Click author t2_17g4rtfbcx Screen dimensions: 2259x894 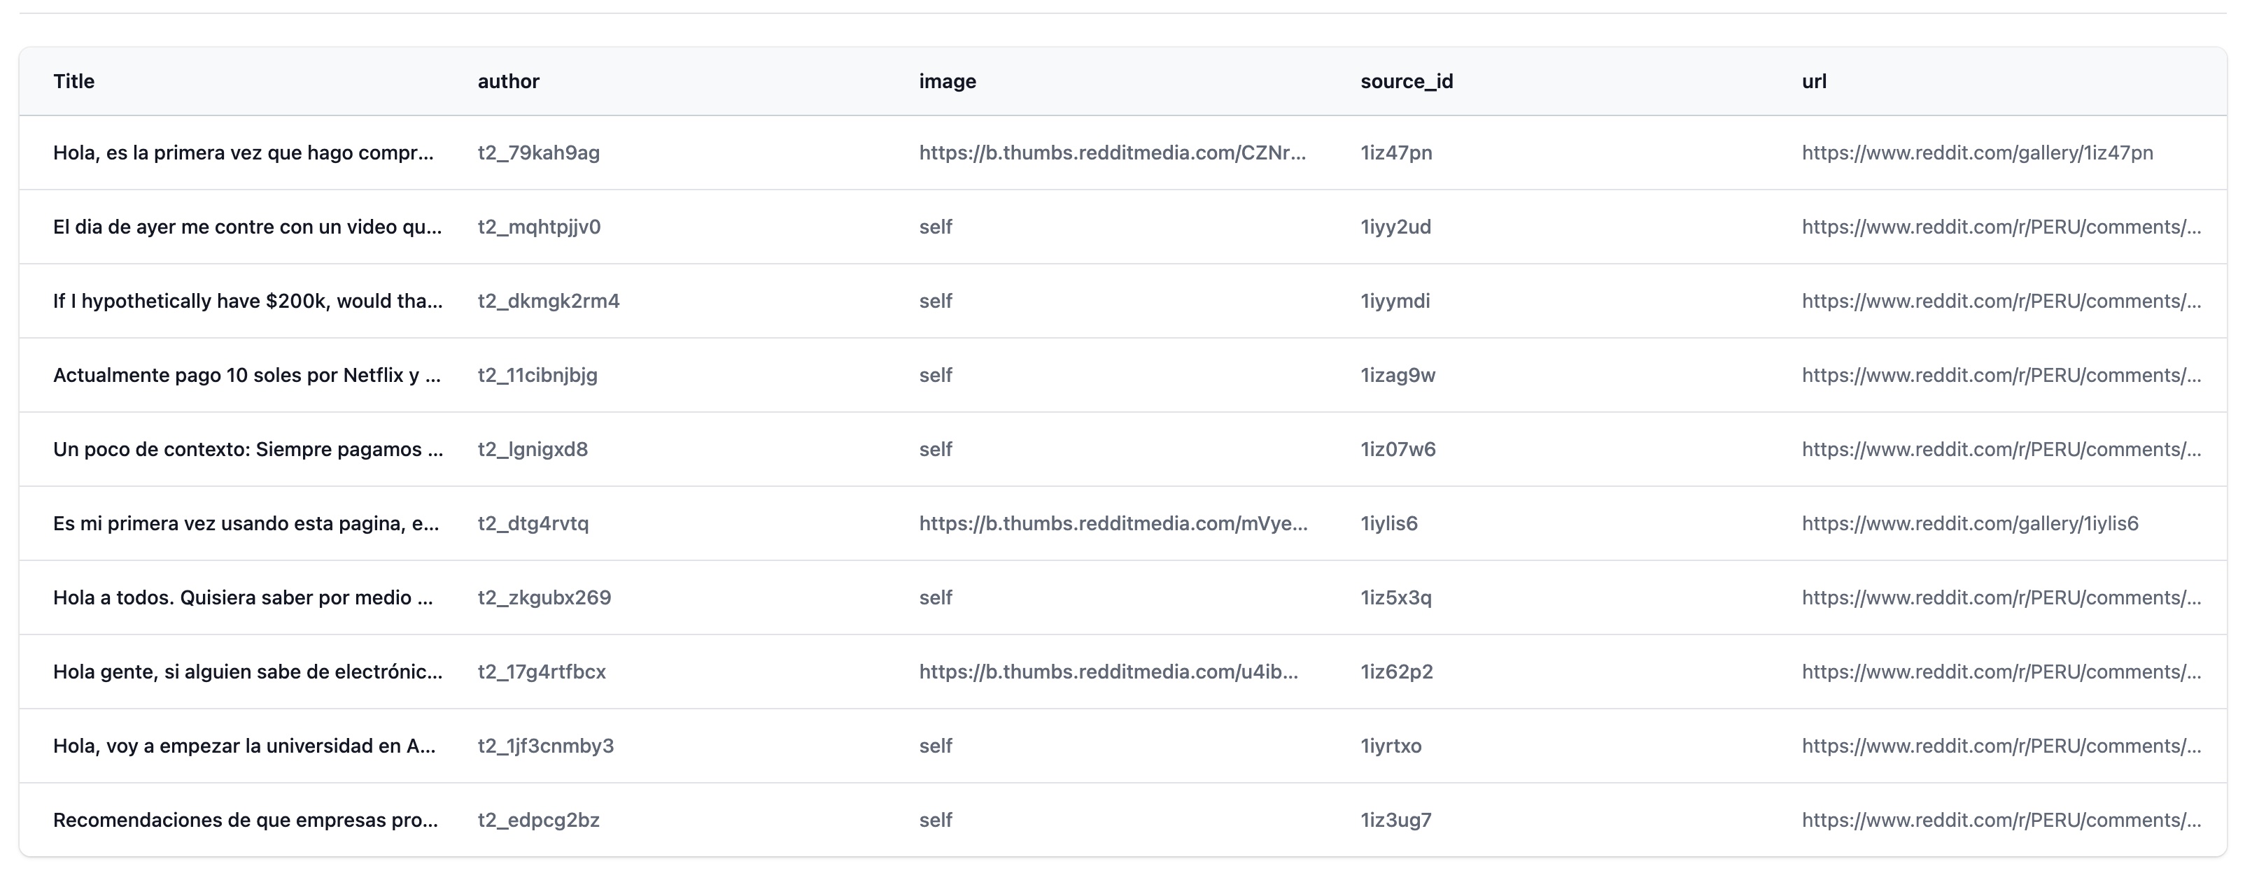[x=541, y=672]
